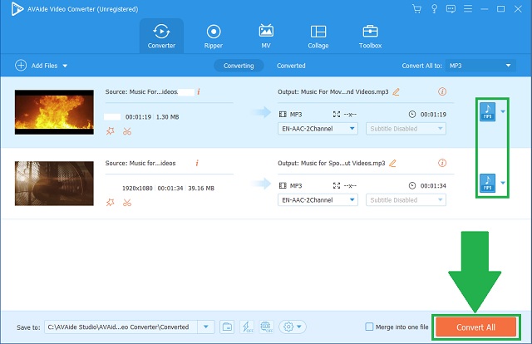Image resolution: width=532 pixels, height=344 pixels.
Task: Click first file's 00:01:19 output duration
Action: (x=433, y=115)
